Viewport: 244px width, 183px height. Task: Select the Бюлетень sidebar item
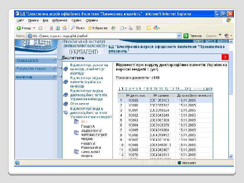[x=24, y=77]
